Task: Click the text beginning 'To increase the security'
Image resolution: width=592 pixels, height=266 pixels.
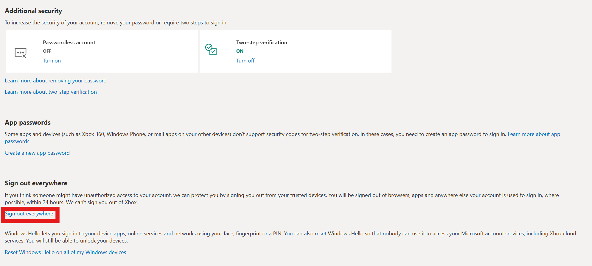Action: pyautogui.click(x=116, y=23)
